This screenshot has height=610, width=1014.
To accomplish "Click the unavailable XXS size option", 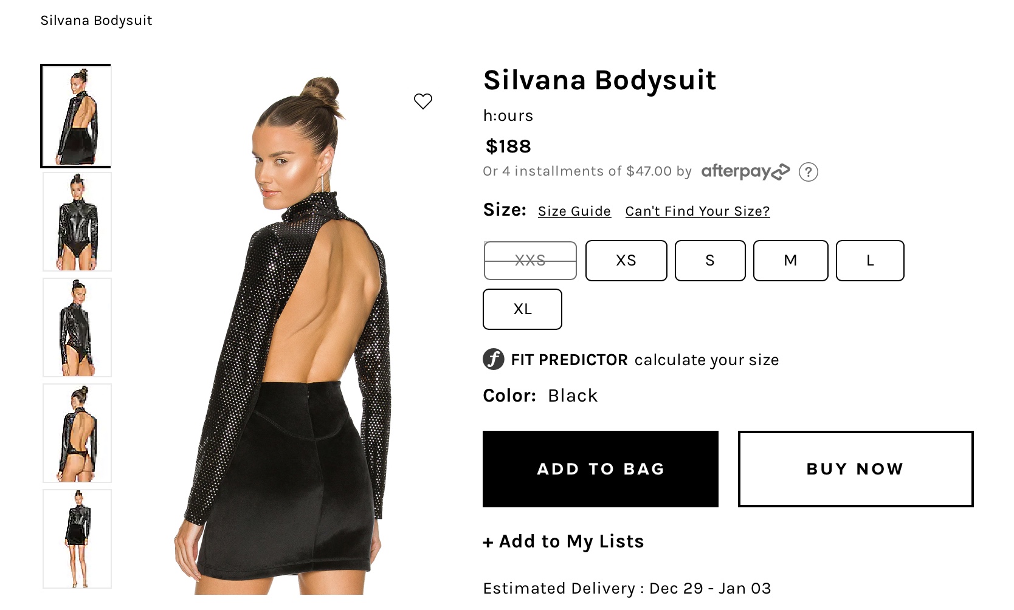I will [530, 261].
